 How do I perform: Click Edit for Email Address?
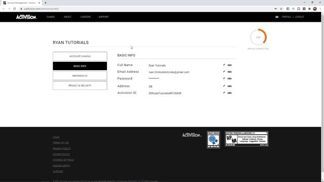pos(229,72)
